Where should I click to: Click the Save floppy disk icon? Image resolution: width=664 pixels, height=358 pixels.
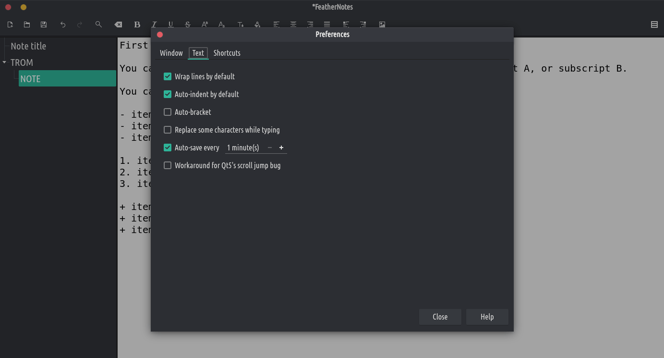[x=44, y=25]
